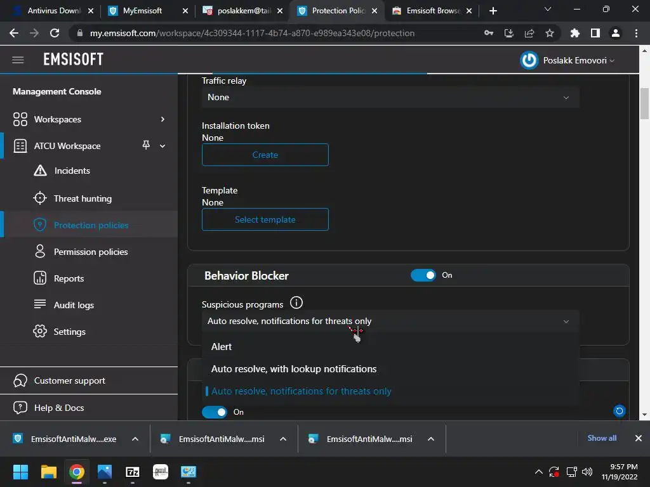
Task: Click the clock showing 9:57 PM
Action: click(623, 467)
